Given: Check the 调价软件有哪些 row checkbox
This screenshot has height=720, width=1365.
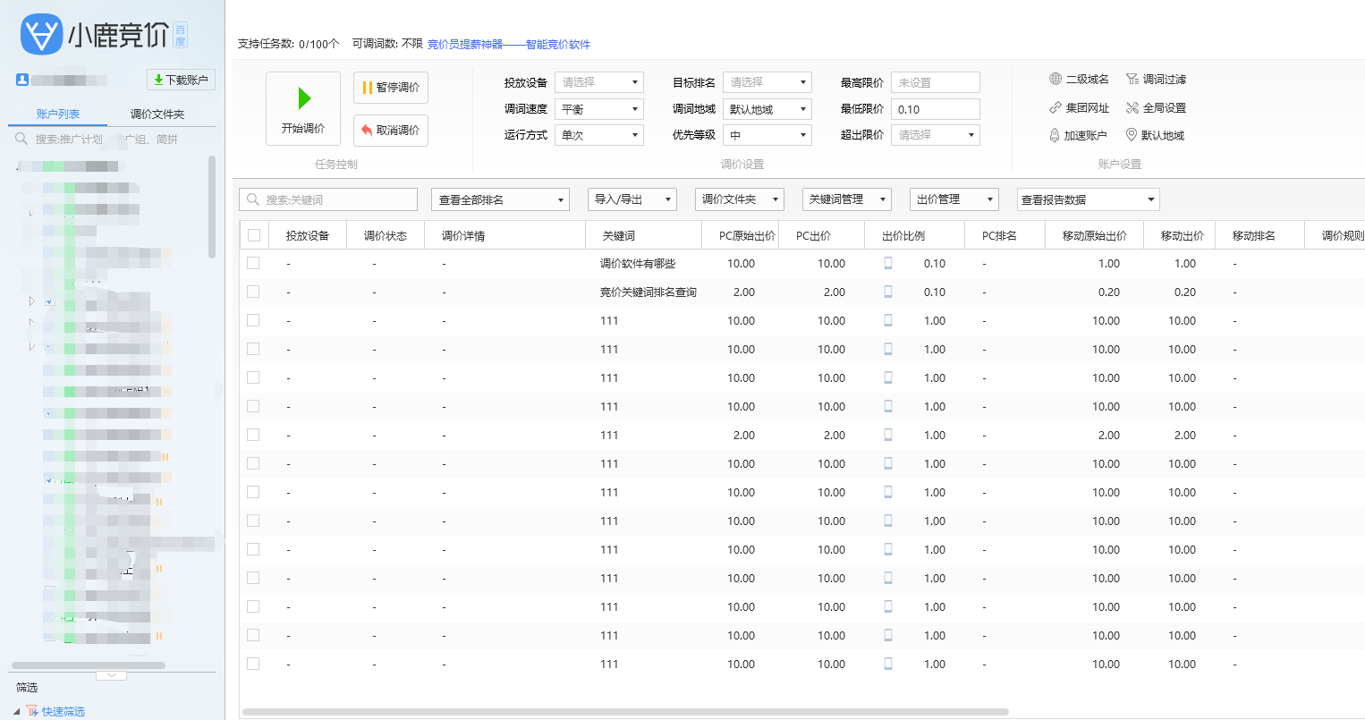Looking at the screenshot, I should tap(253, 263).
